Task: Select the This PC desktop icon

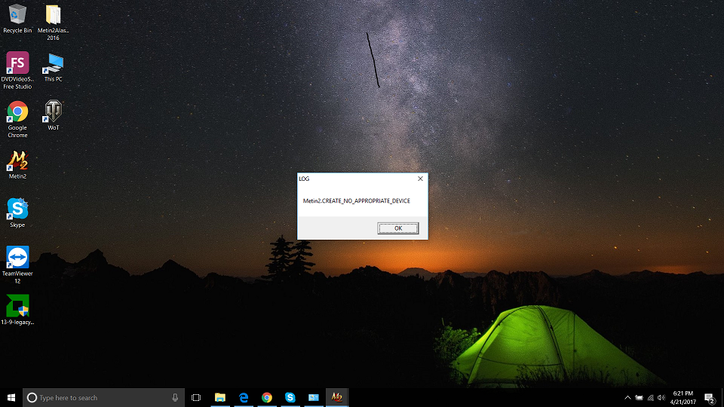Action: [53, 65]
